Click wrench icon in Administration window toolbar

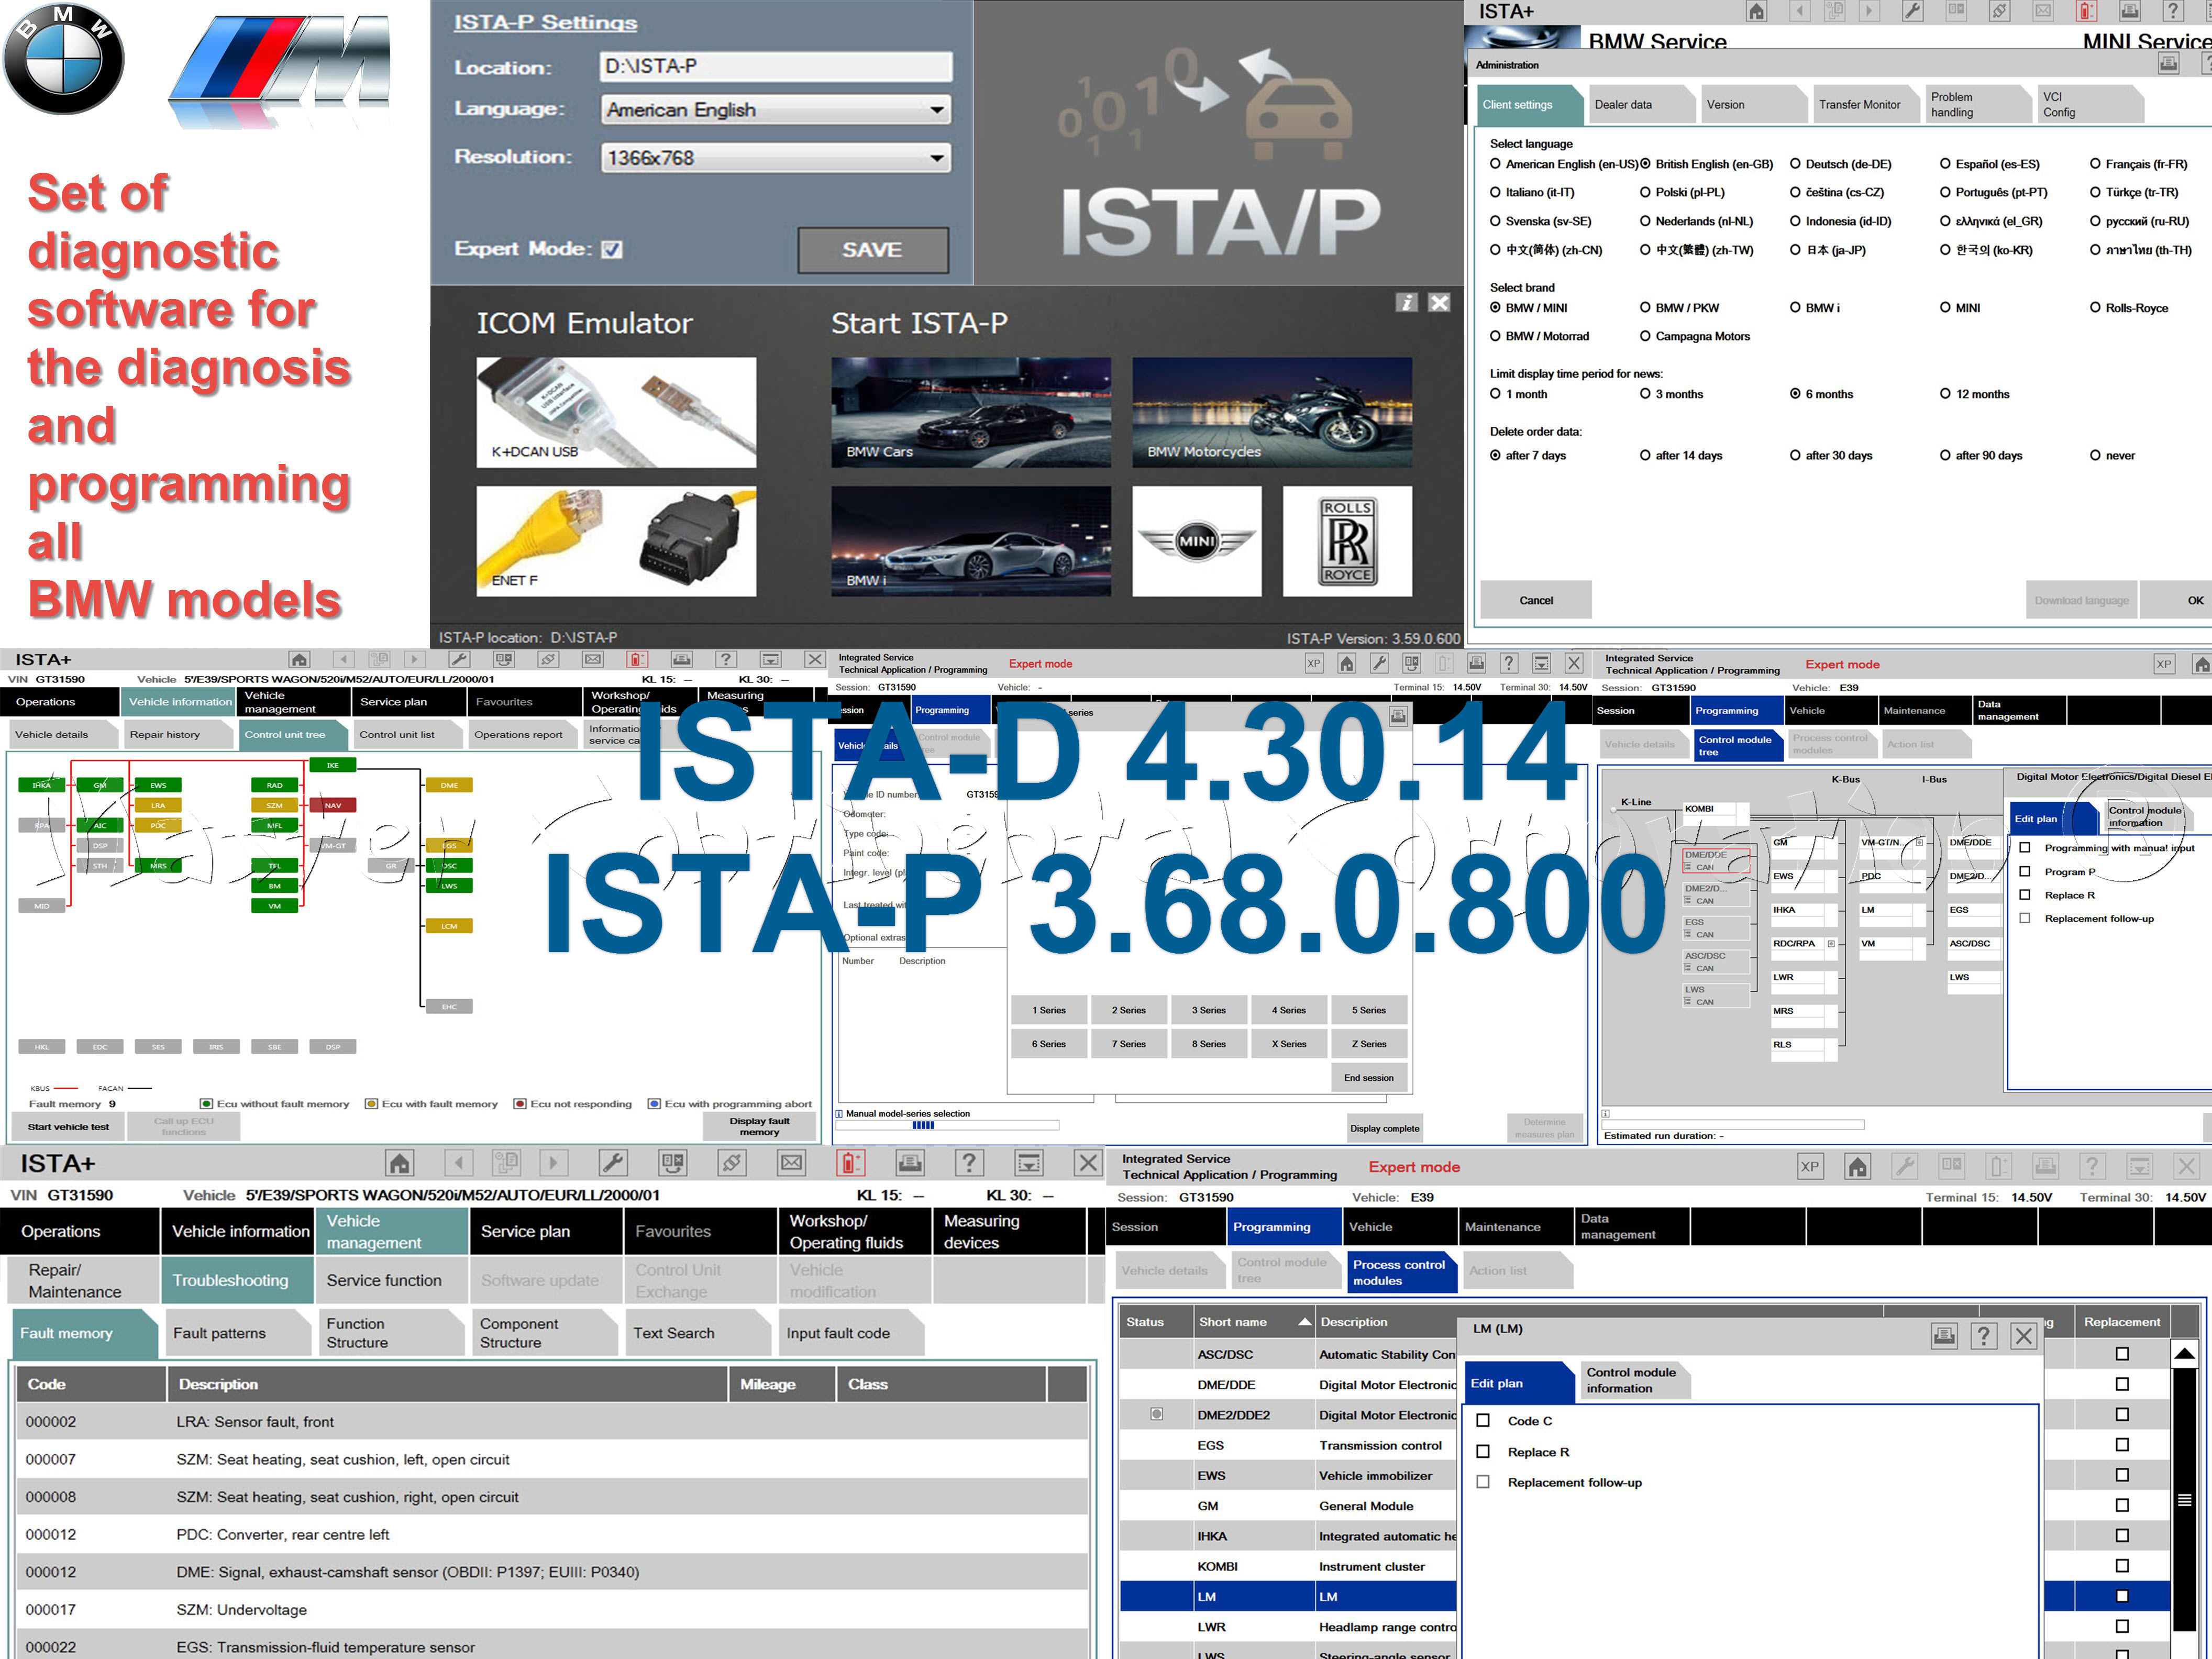(x=1912, y=11)
